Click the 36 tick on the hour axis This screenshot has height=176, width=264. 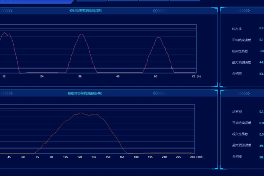click(80, 76)
